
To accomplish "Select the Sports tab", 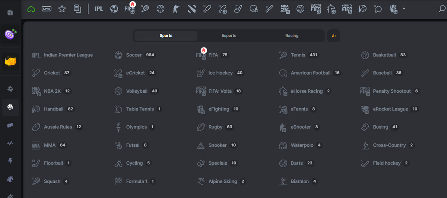I will coord(166,36).
